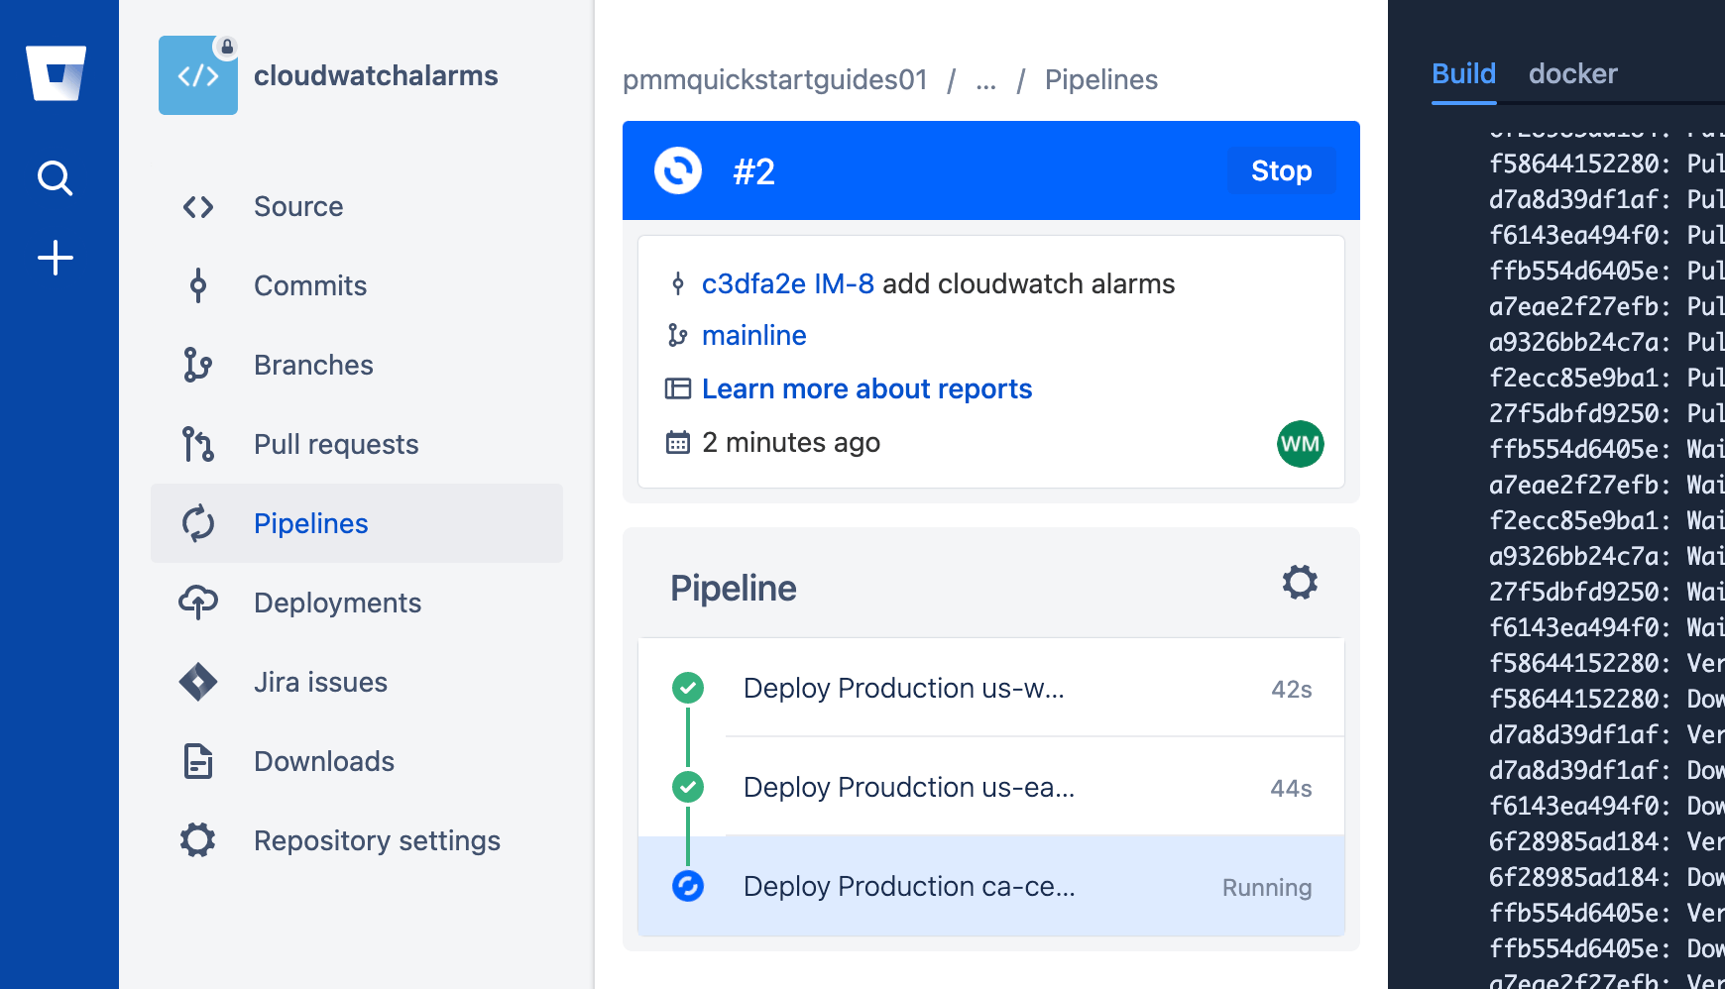The image size is (1725, 989).
Task: Select the Pipelines sync icon
Action: click(197, 523)
